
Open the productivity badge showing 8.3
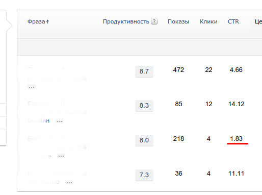click(x=144, y=106)
